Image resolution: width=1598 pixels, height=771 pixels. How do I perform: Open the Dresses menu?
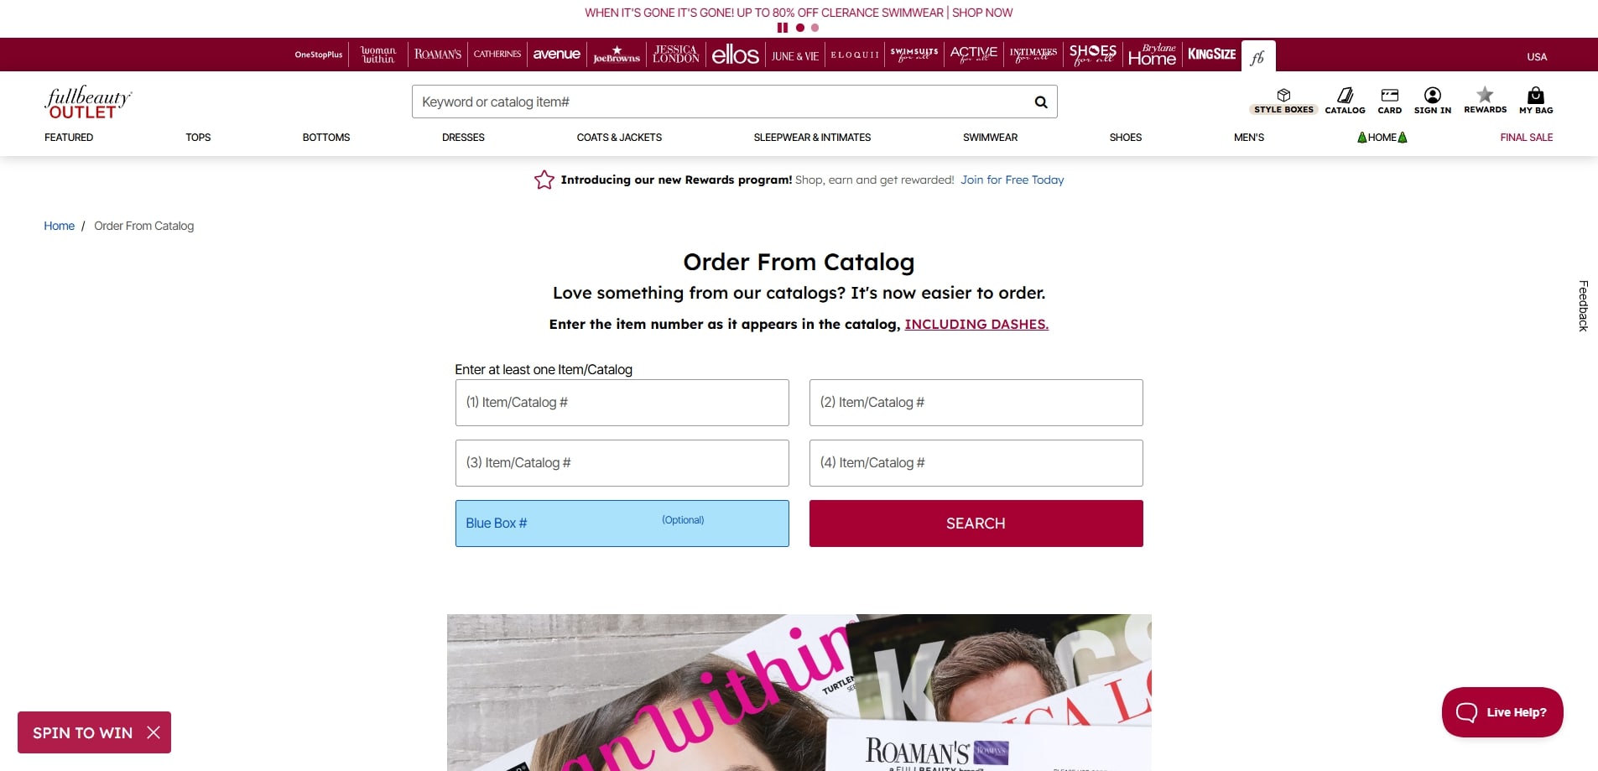click(x=463, y=138)
